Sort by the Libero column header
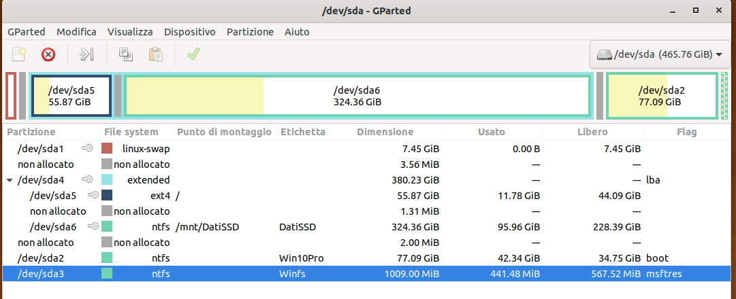This screenshot has width=736, height=299. [592, 132]
